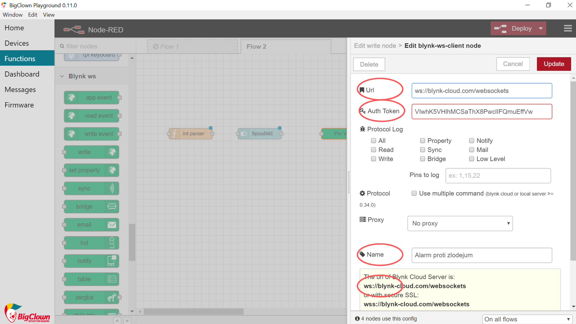Pick the table node
576x324 pixels.
coord(91,279)
